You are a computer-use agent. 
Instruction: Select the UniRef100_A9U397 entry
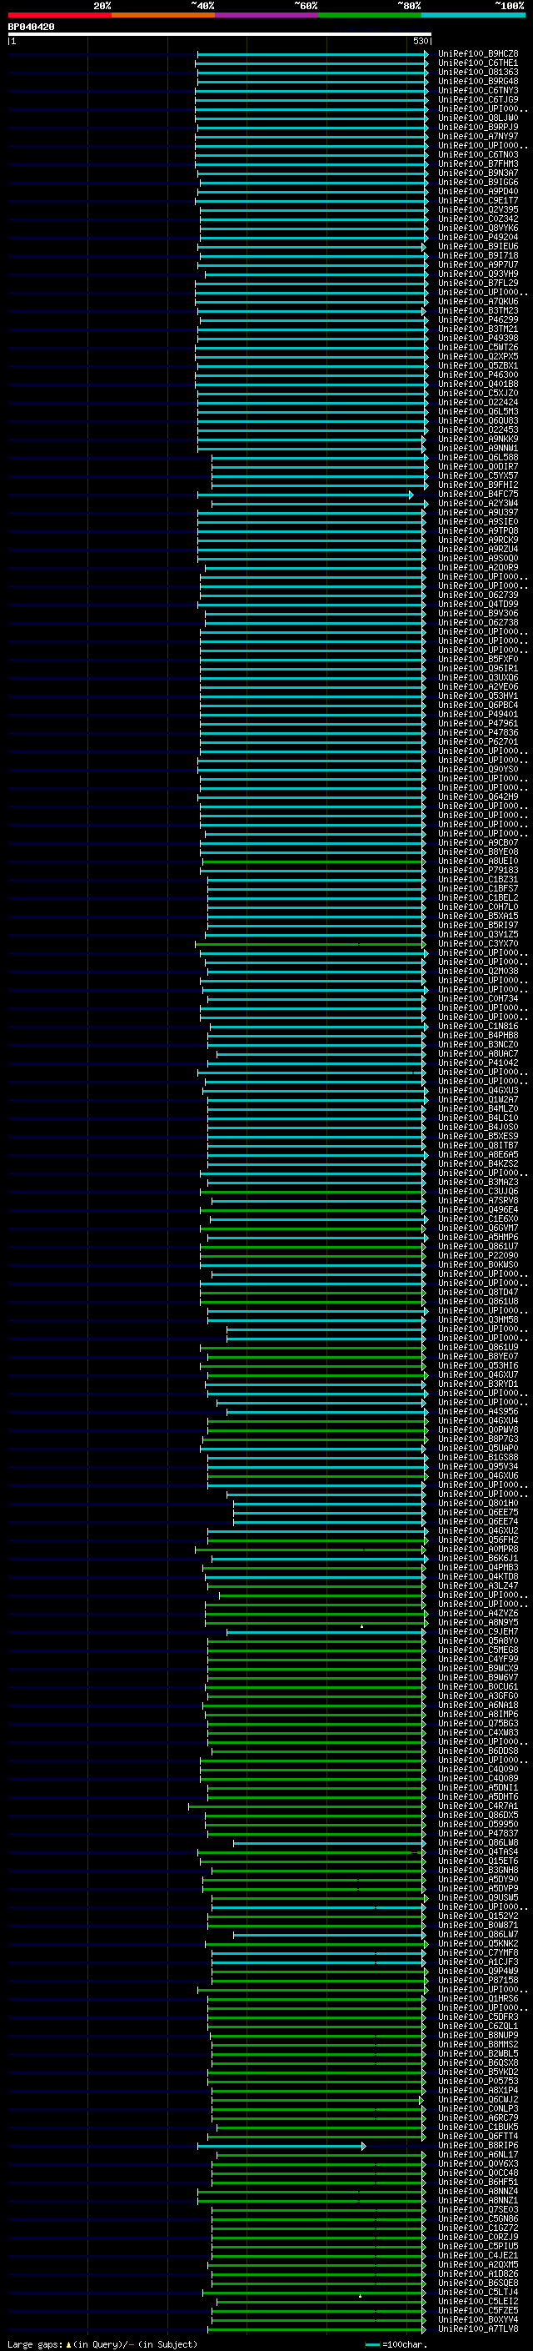click(477, 513)
